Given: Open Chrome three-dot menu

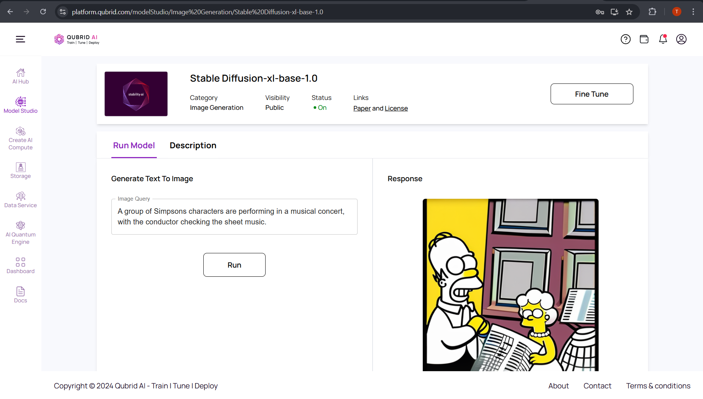Looking at the screenshot, I should [x=693, y=12].
